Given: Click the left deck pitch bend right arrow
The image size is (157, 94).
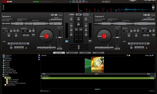Looking at the screenshot, I should pyautogui.click(x=61, y=49).
